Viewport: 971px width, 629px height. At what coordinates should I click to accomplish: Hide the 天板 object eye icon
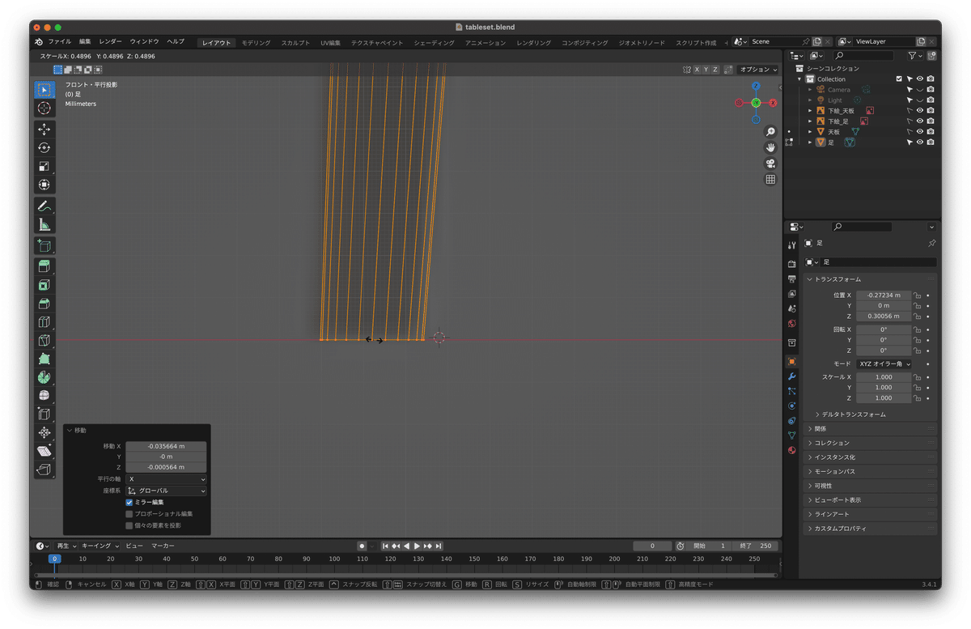(x=920, y=131)
